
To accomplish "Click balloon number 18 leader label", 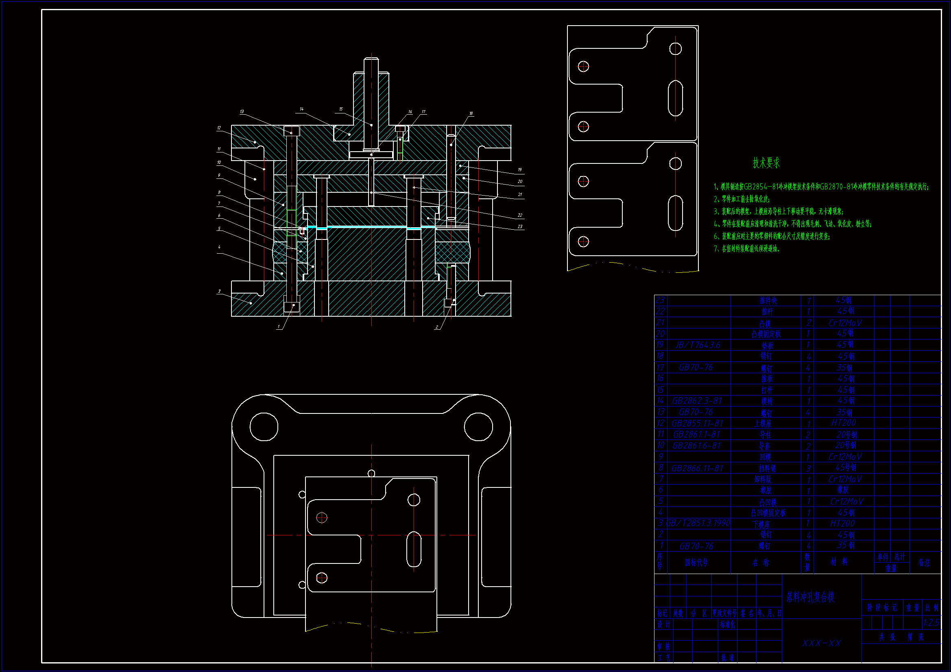I will coord(471,113).
